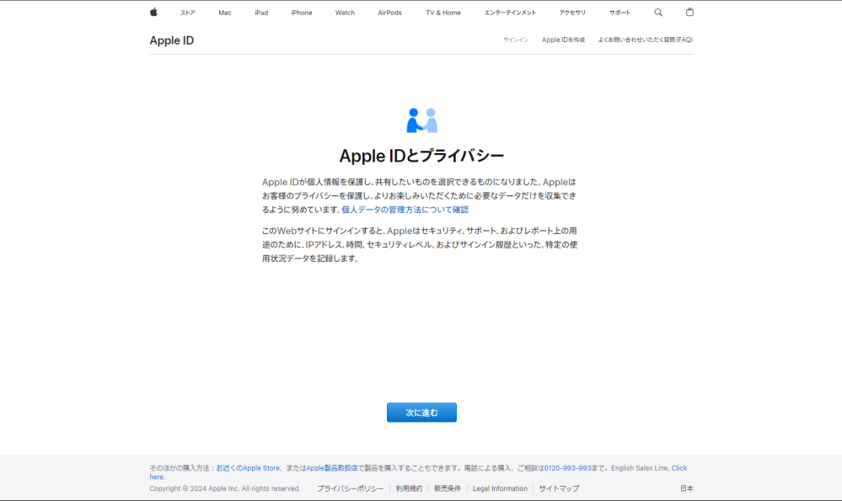
Task: Click the Apple ID heading link
Action: [172, 40]
